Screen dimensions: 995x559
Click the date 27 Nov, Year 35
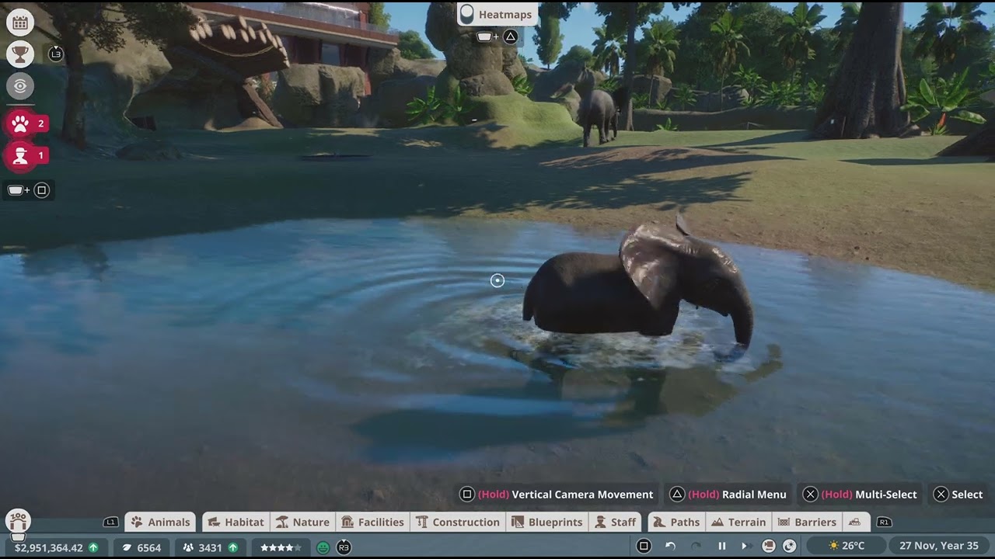938,546
